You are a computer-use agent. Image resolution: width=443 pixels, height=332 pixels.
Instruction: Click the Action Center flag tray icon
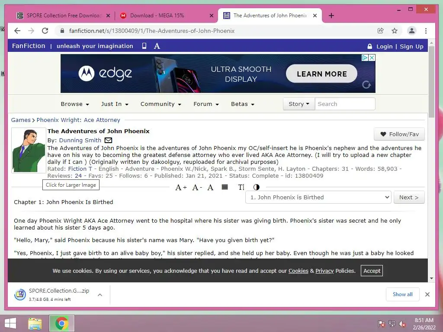point(381,324)
